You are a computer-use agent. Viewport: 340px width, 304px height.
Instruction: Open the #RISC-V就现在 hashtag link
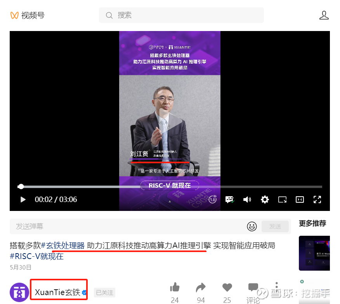click(36, 256)
